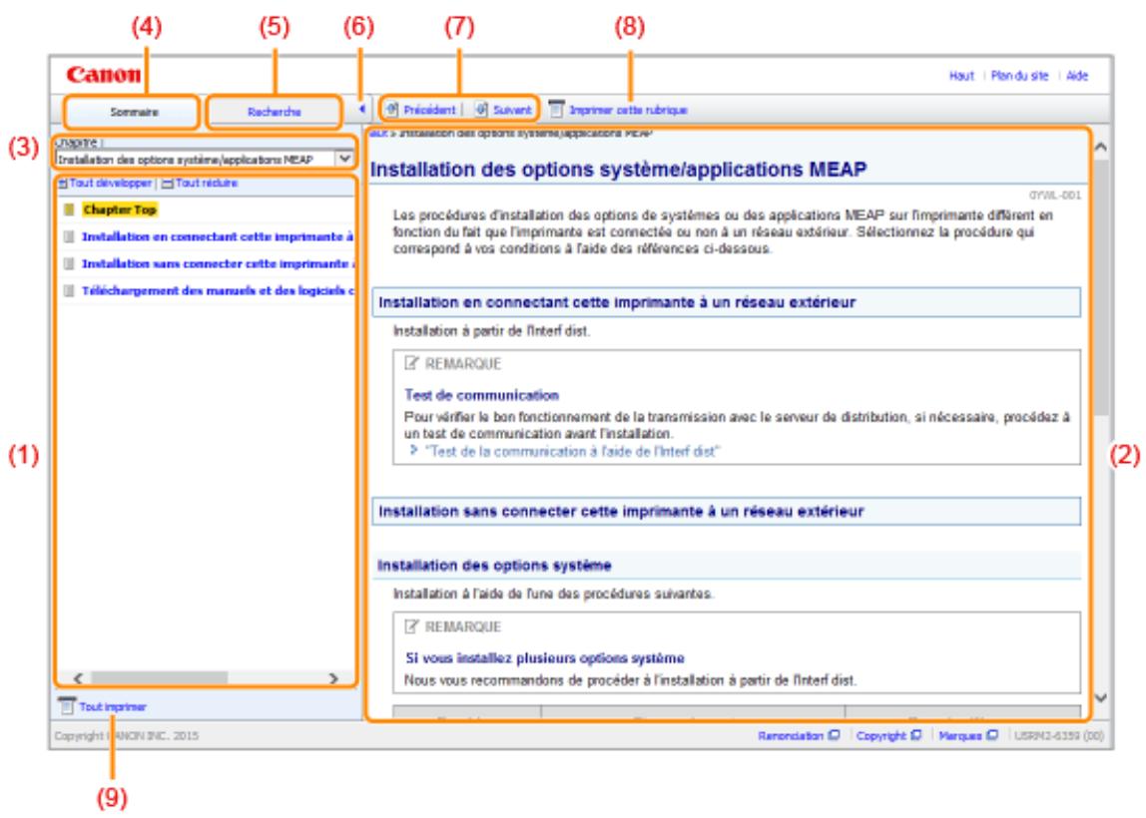1146x818 pixels.
Task: Click Si vous installez plusieurs options système title
Action: click(544, 658)
